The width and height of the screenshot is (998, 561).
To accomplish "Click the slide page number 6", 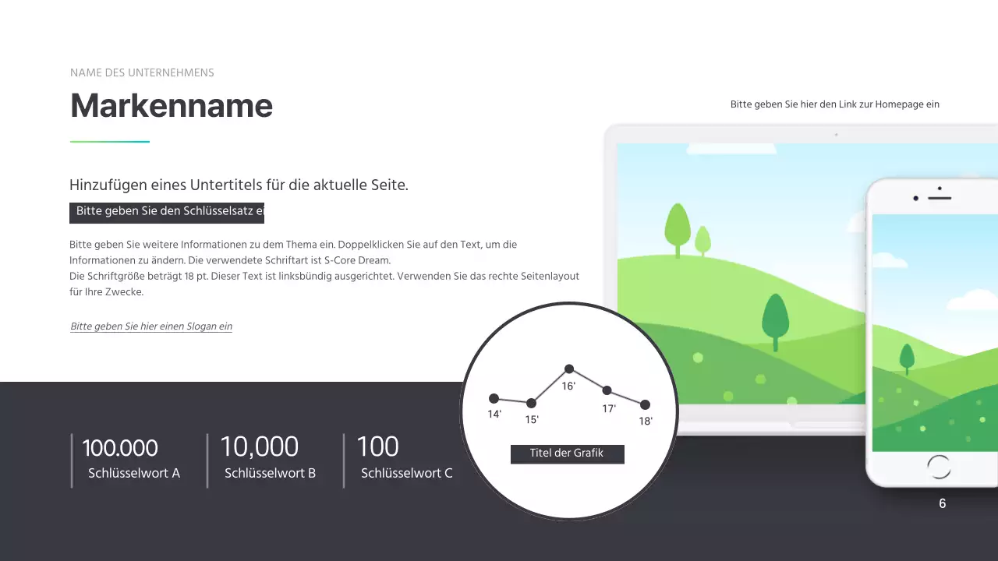I will [x=942, y=503].
